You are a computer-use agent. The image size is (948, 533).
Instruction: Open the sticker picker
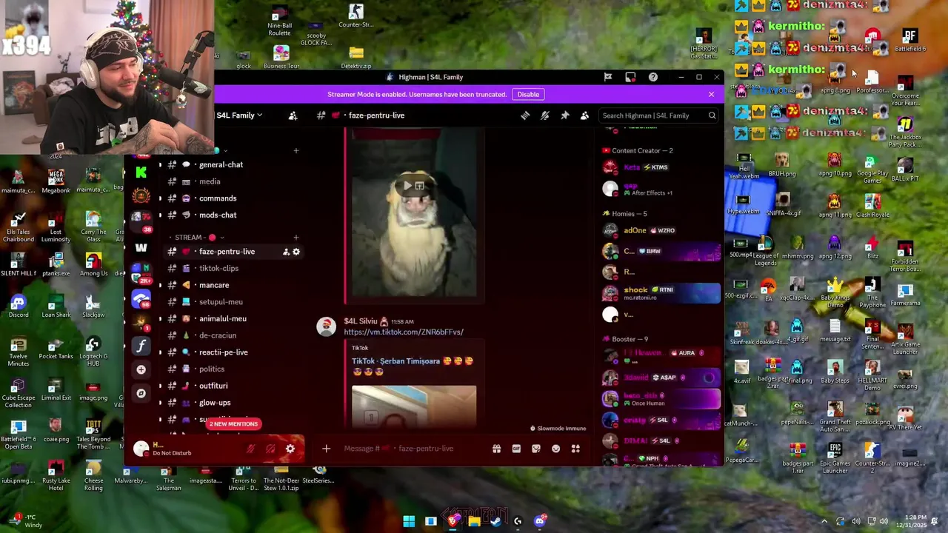click(x=536, y=449)
